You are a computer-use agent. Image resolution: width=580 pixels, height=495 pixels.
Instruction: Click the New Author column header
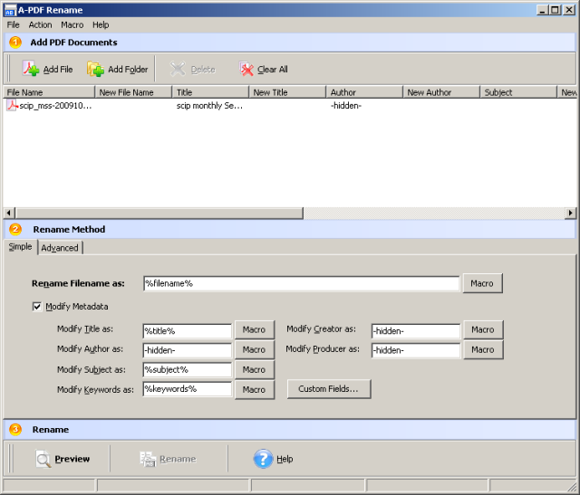tap(441, 92)
